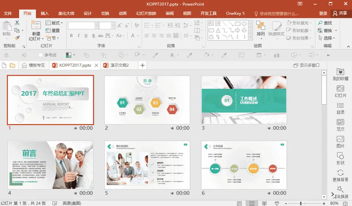This screenshot has width=352, height=206.
Task: Expand the 节 section dropdown
Action: (x=58, y=38)
